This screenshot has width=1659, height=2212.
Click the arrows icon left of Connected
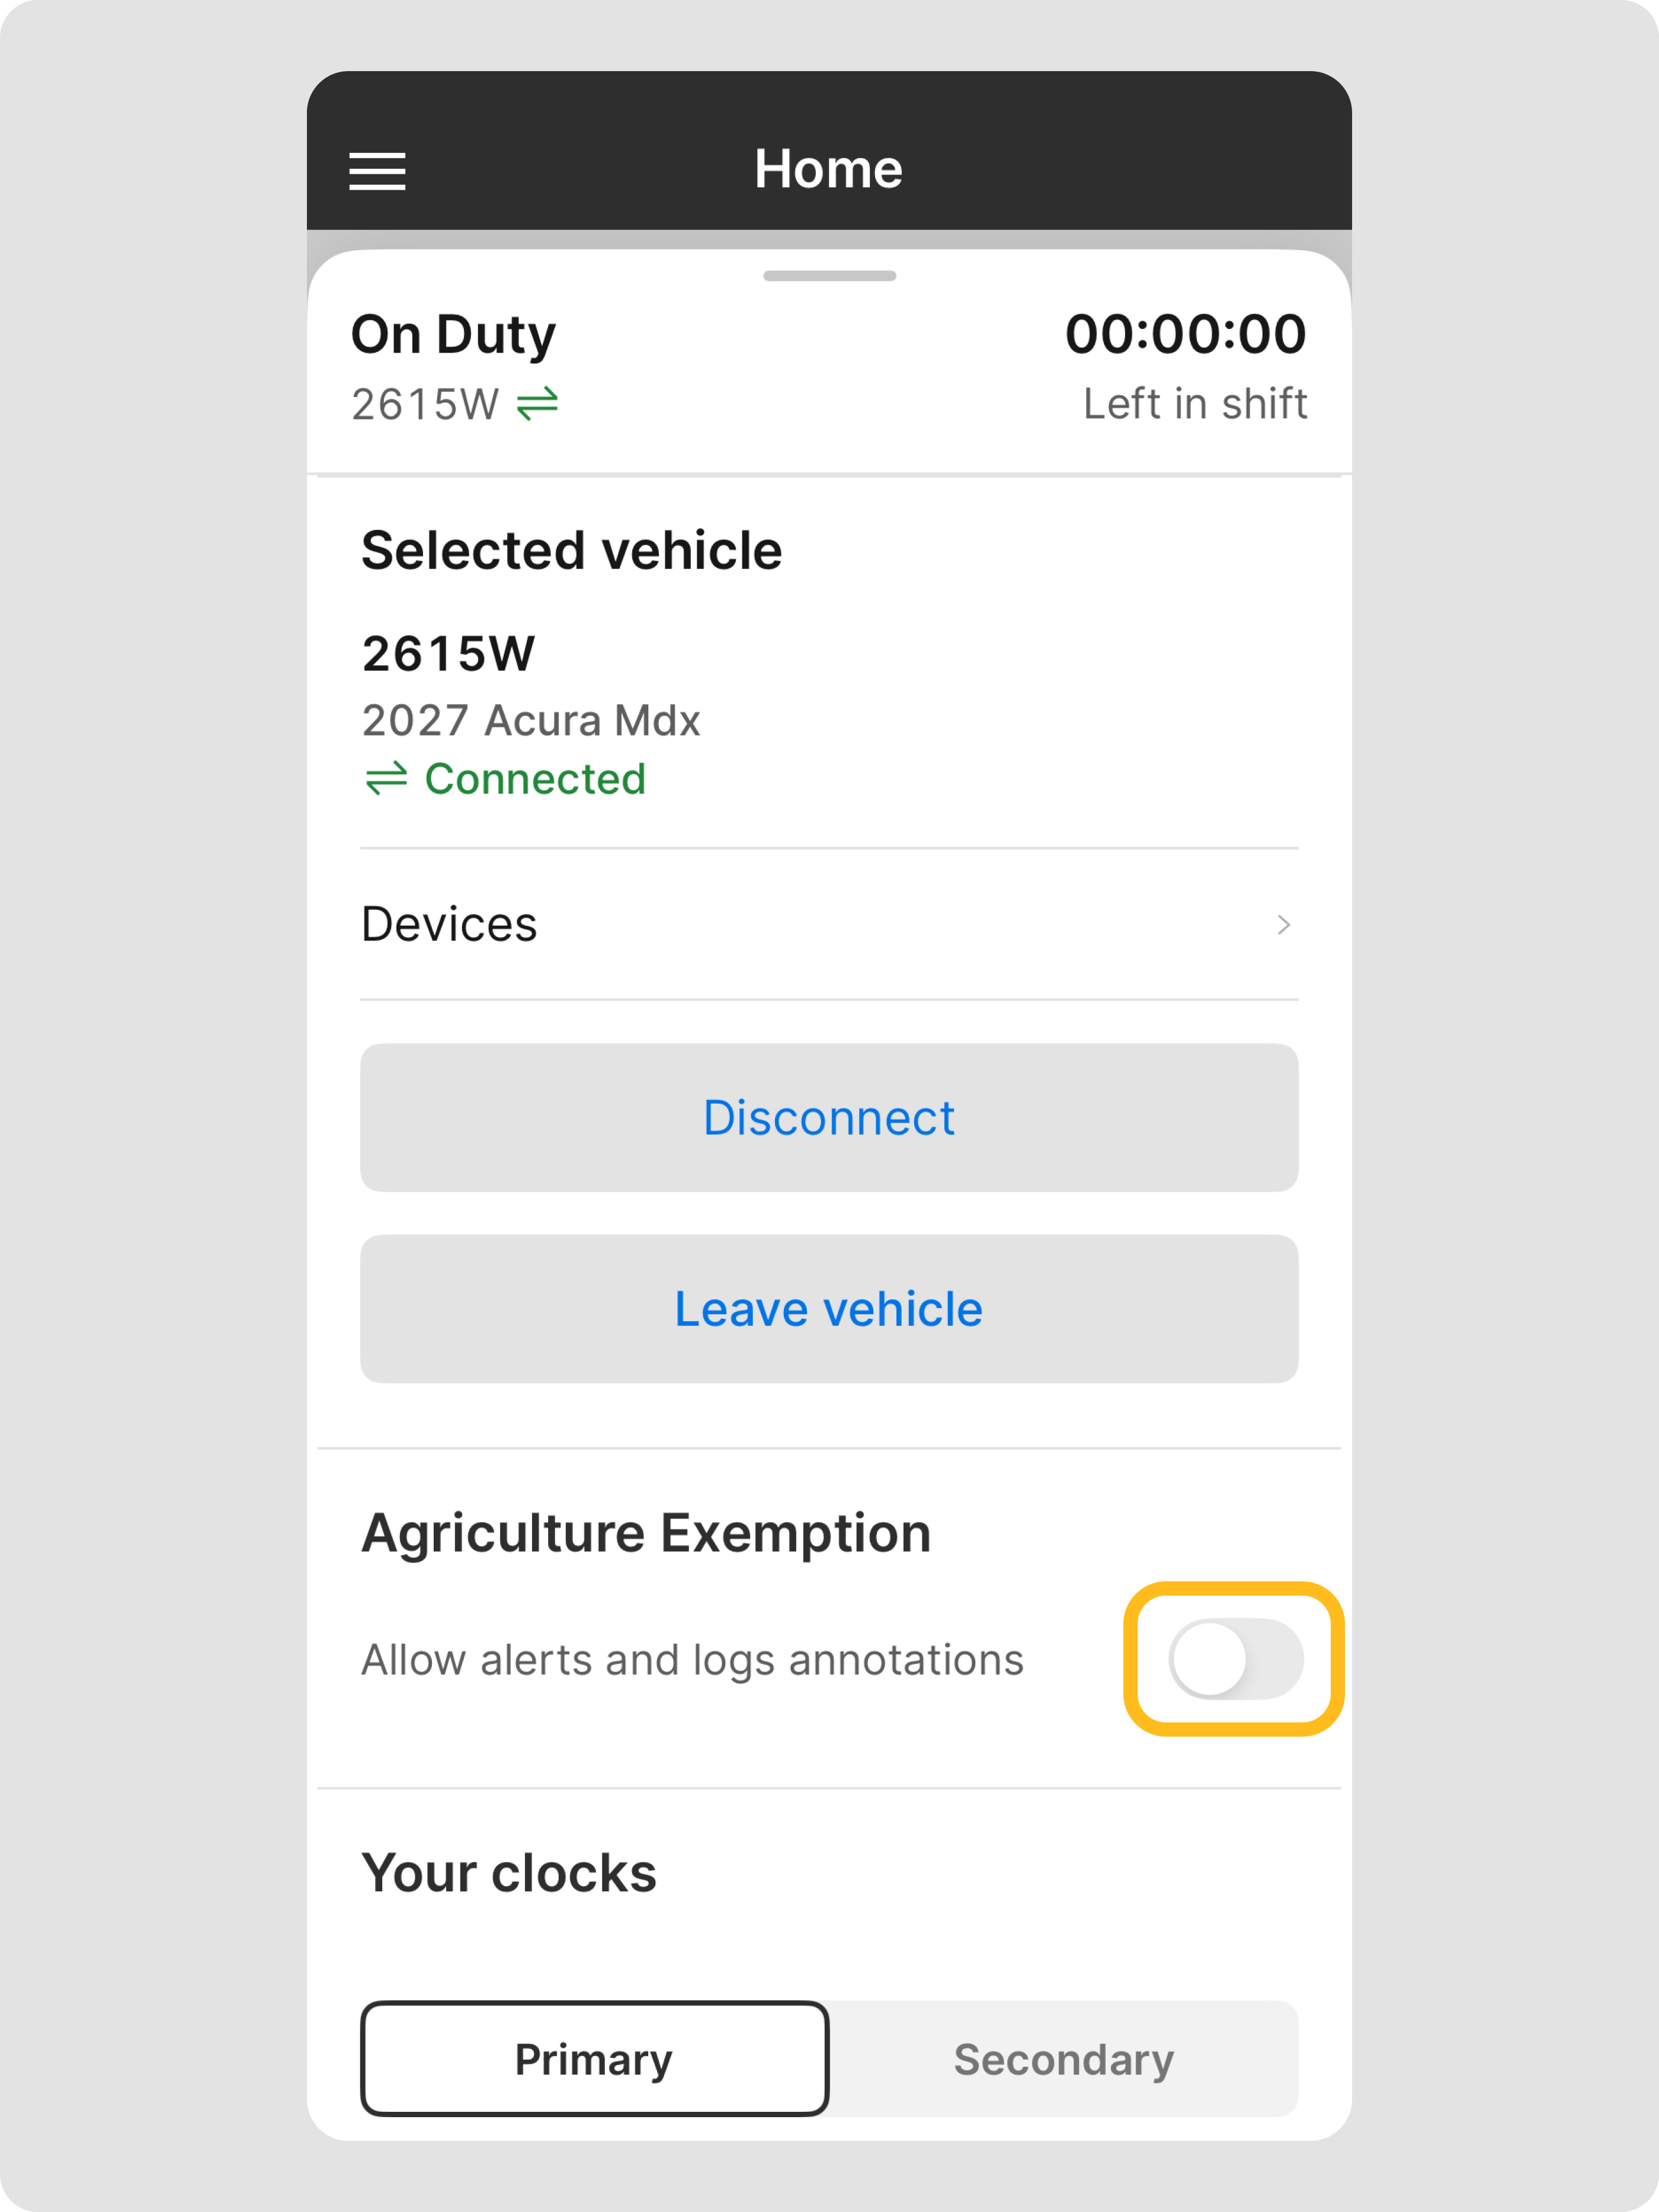(386, 779)
